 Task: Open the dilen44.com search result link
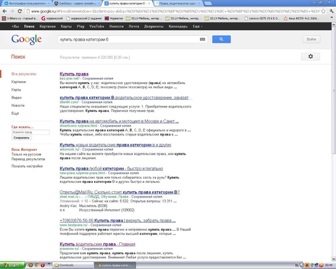click(x=126, y=98)
